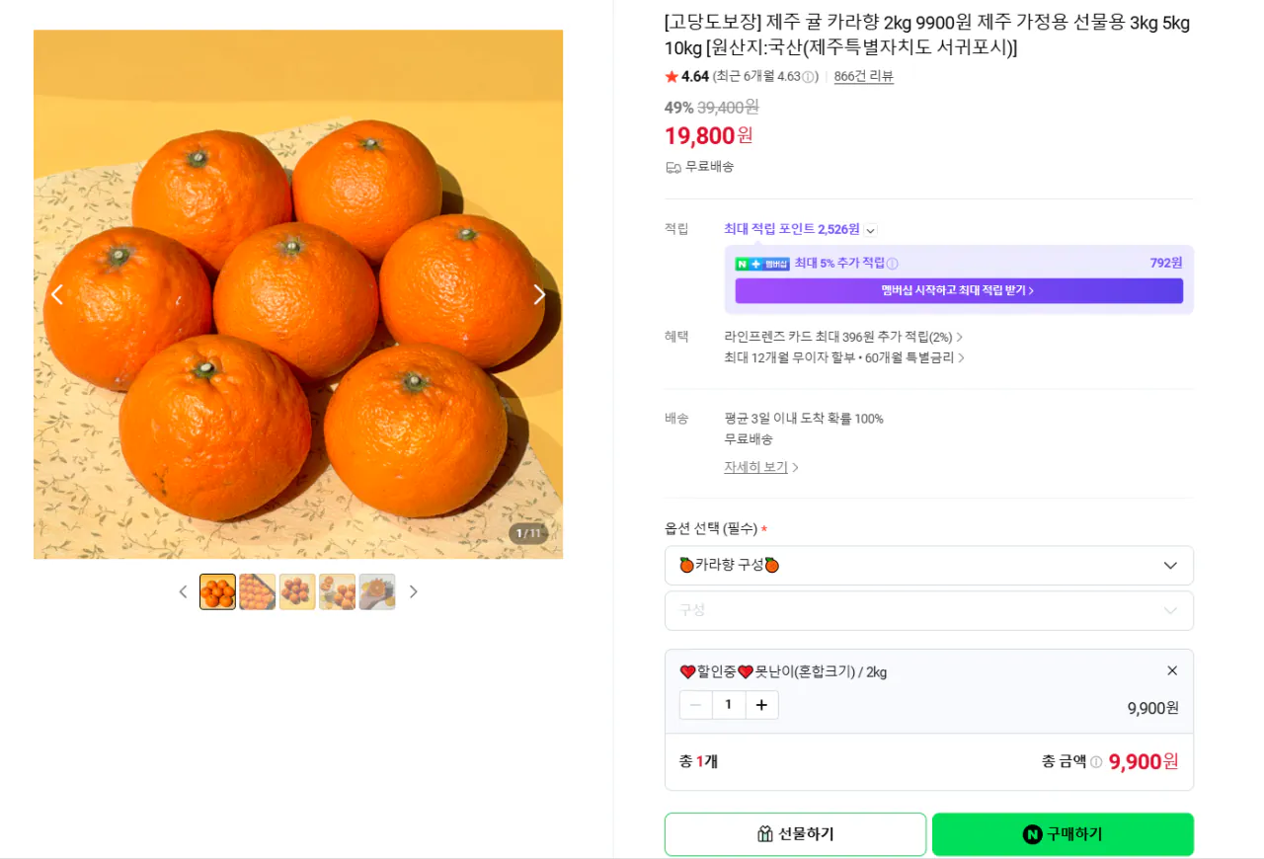Increase quantity using the plus stepper
The height and width of the screenshot is (859, 1264).
[761, 704]
